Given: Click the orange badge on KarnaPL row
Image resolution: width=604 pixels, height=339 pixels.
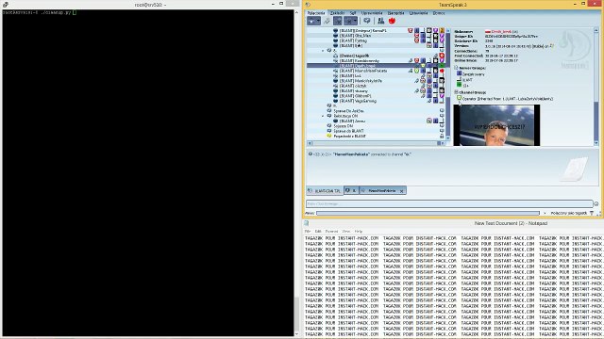Looking at the screenshot, I should (x=442, y=31).
